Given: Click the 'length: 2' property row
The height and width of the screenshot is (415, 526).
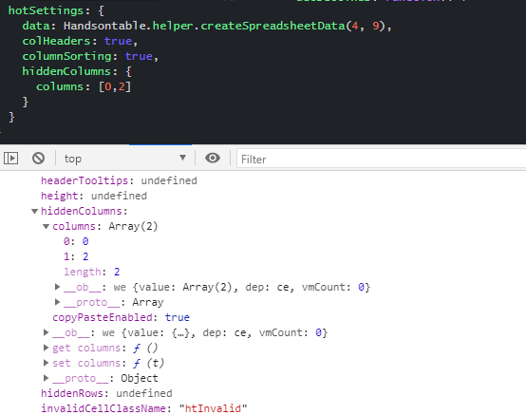Looking at the screenshot, I should 91,272.
